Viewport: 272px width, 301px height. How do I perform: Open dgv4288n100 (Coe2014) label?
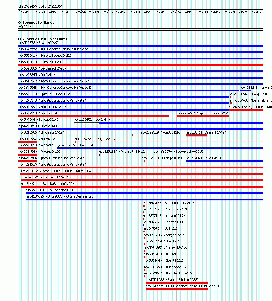[x=38, y=126]
